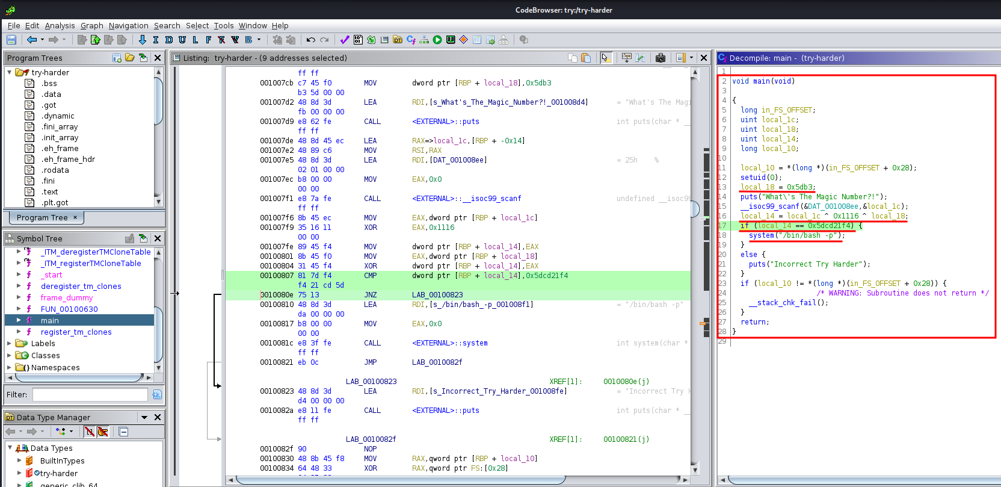Click the purple checkmark toolbar icon
Screen dimensions: 1001x487
click(345, 40)
